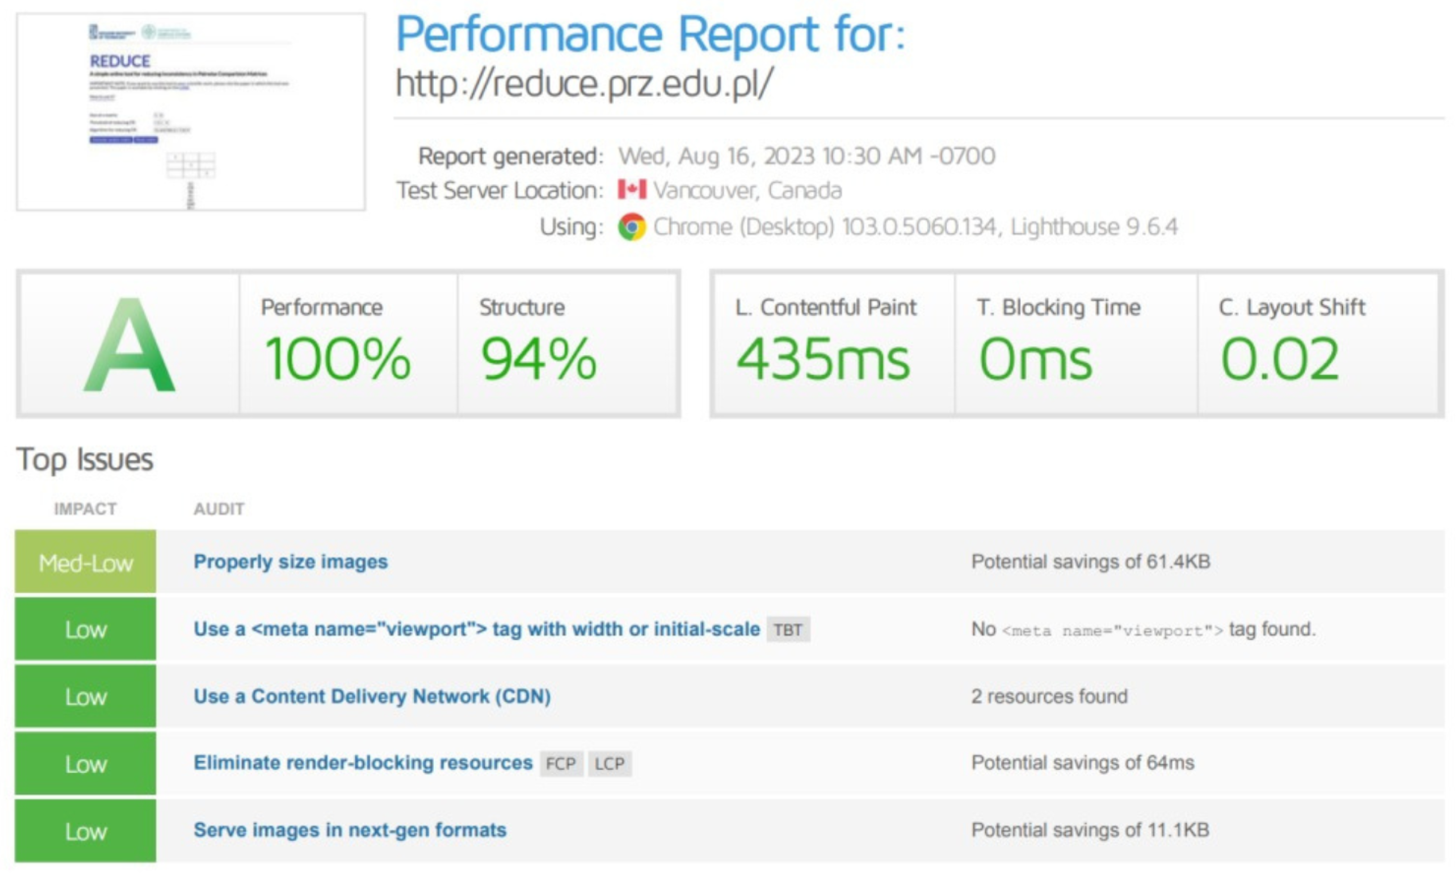Click the Chrome browser icon

click(x=632, y=226)
